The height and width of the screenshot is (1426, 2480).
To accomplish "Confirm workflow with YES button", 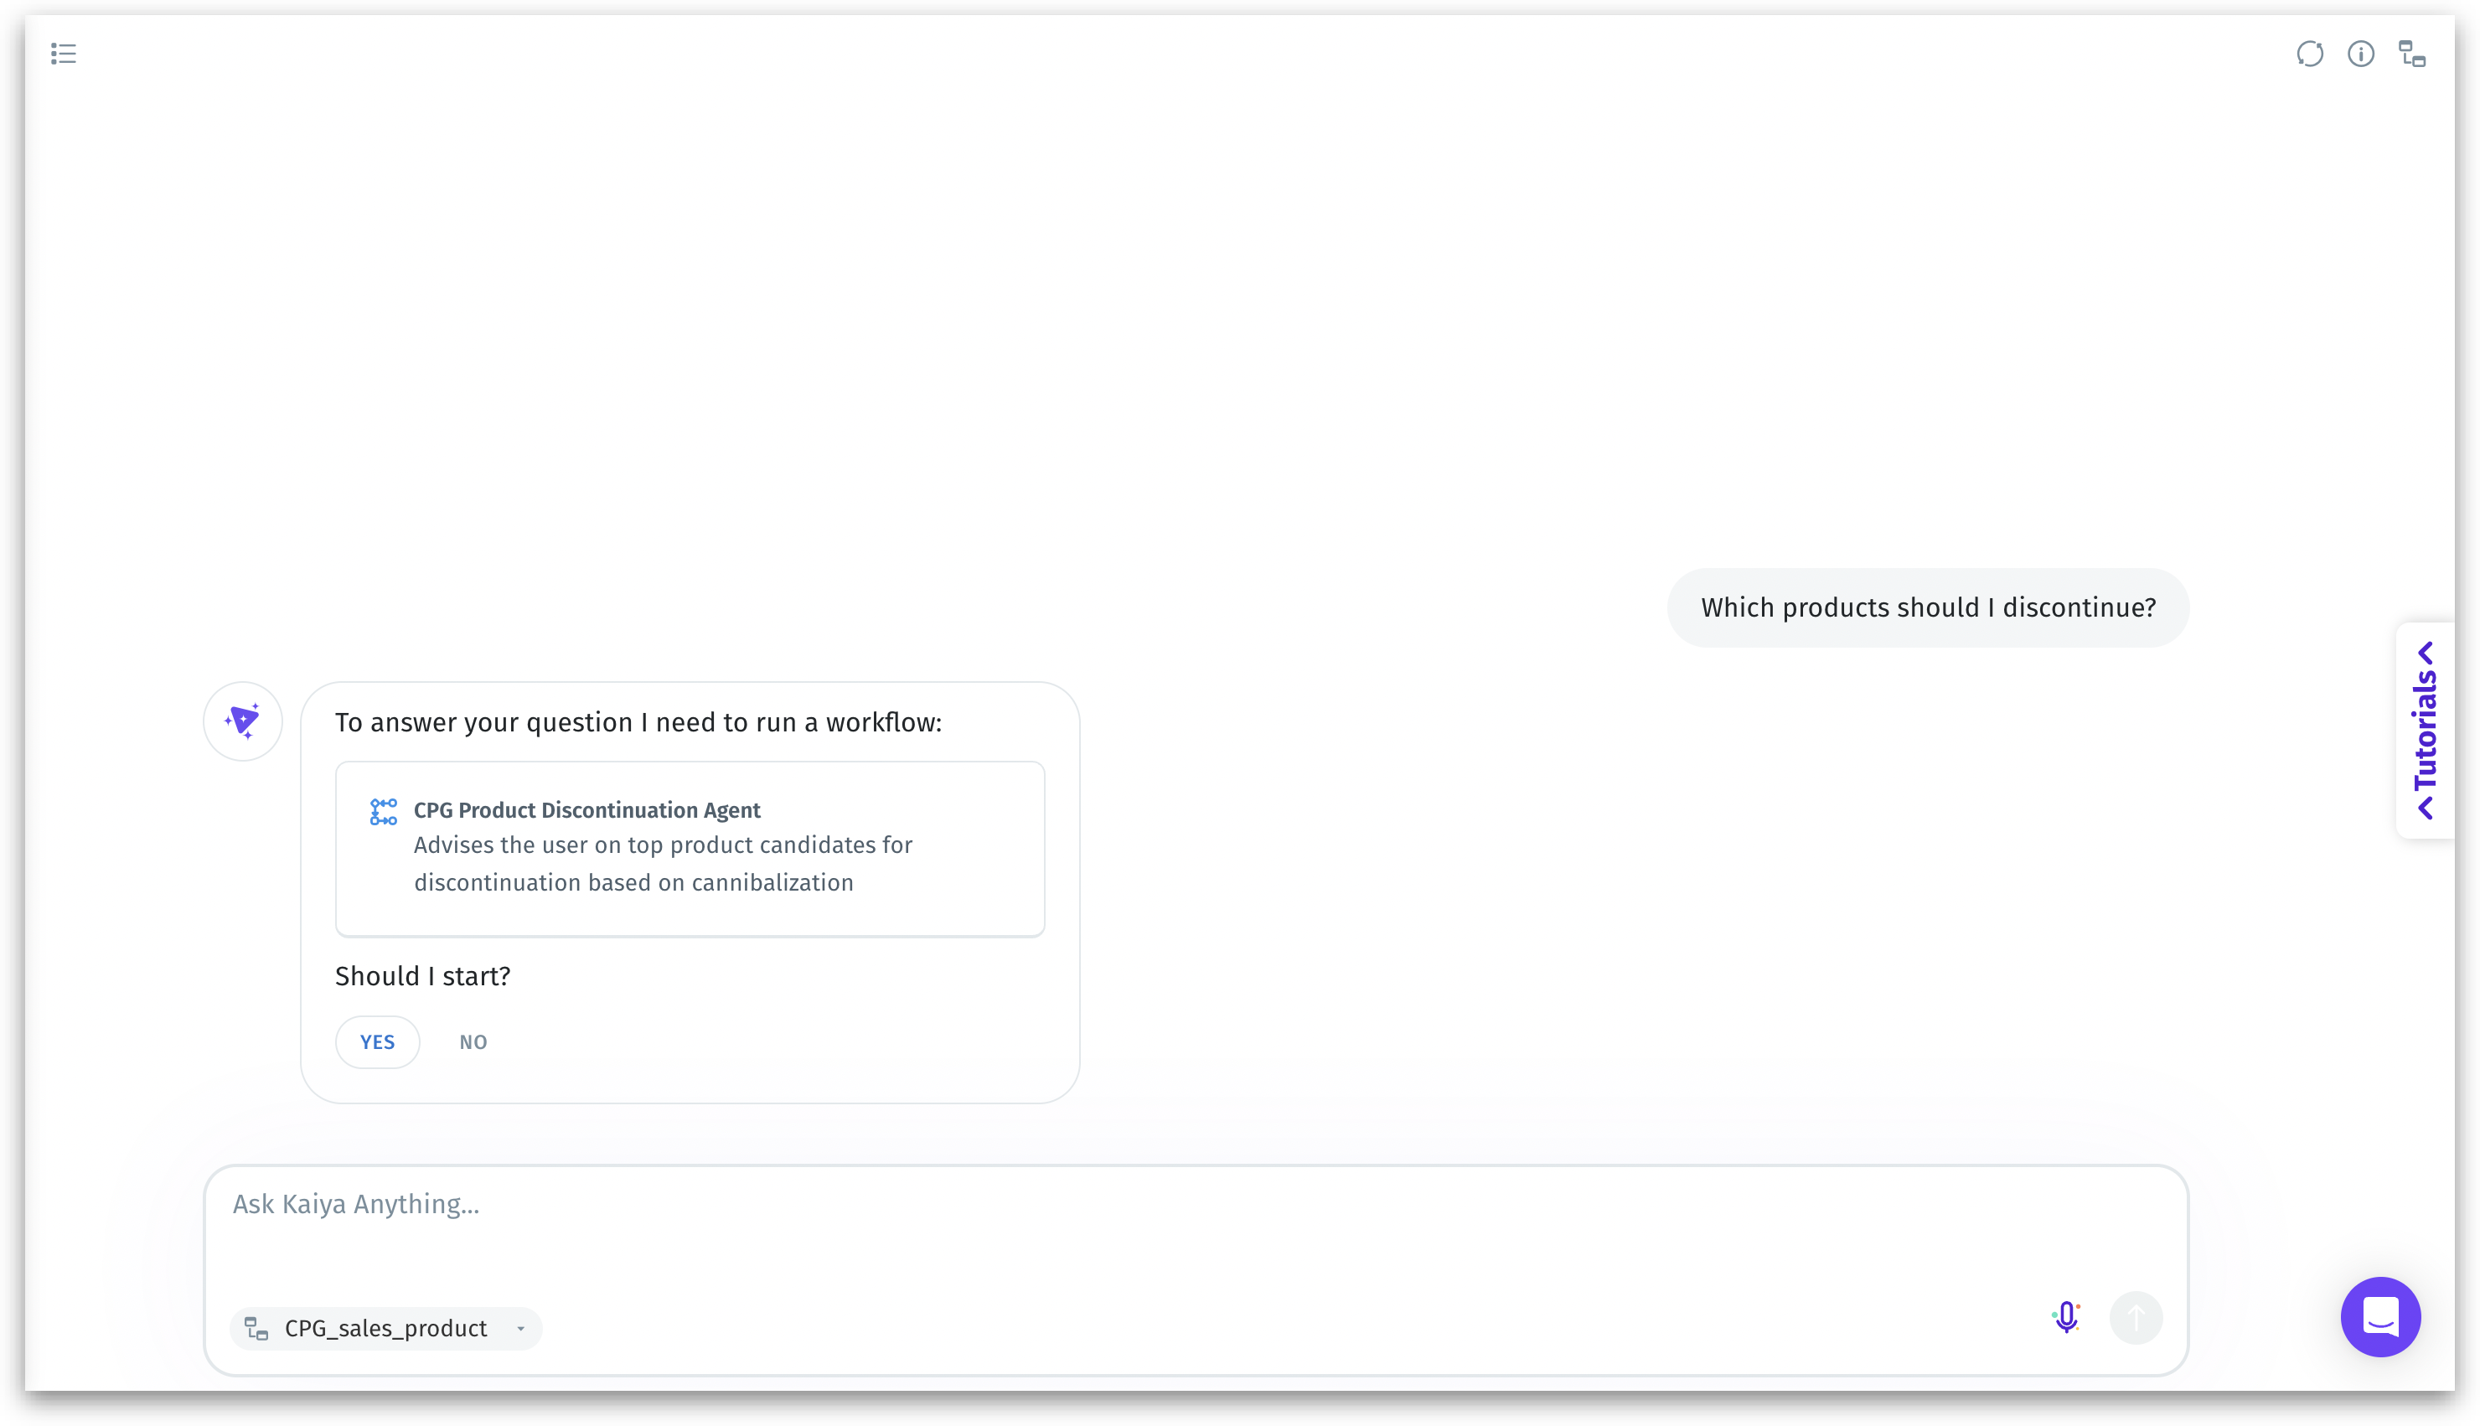I will (x=377, y=1041).
